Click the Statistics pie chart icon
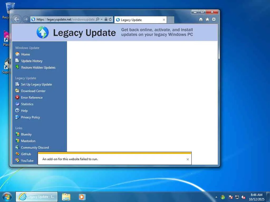270x202 pixels. 17,104
